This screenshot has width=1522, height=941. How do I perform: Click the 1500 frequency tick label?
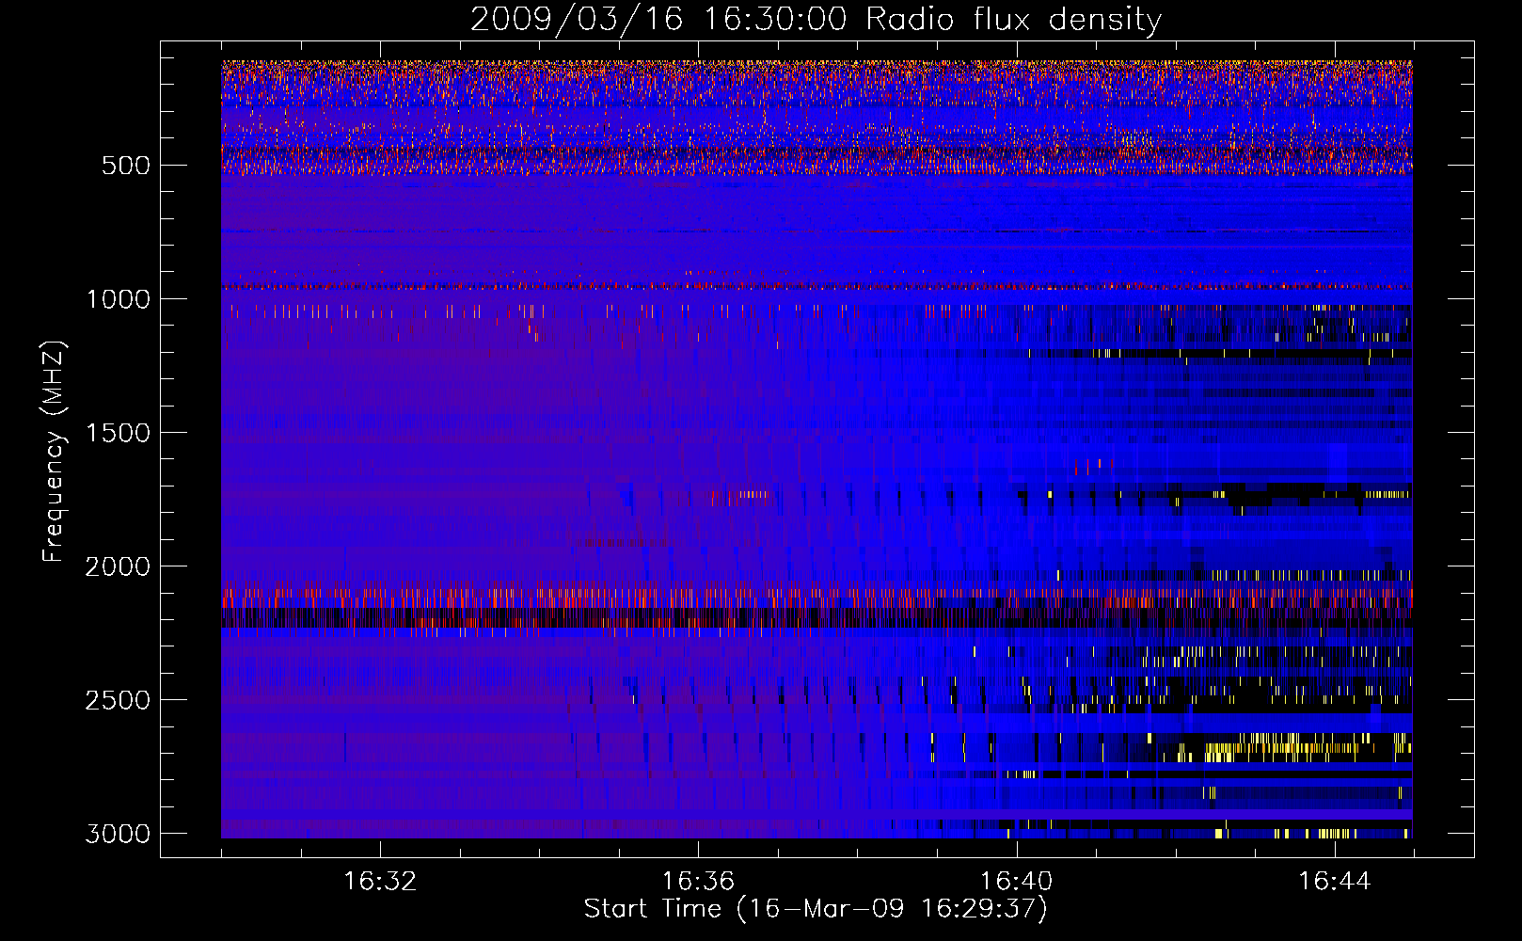(118, 433)
